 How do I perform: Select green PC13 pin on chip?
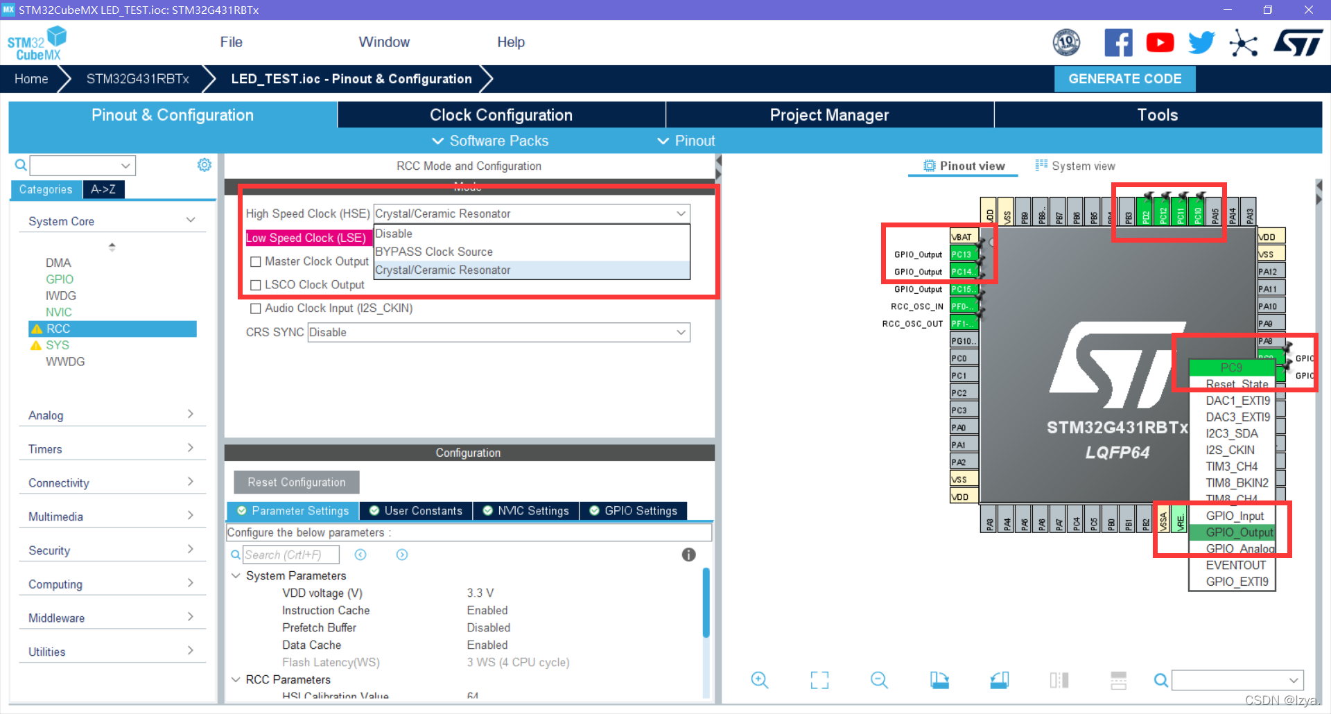coord(964,254)
